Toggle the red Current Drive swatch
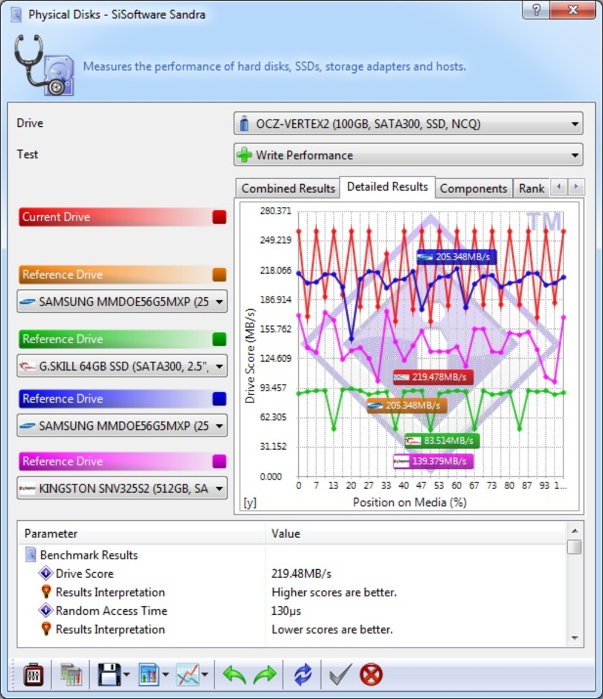 tap(219, 217)
